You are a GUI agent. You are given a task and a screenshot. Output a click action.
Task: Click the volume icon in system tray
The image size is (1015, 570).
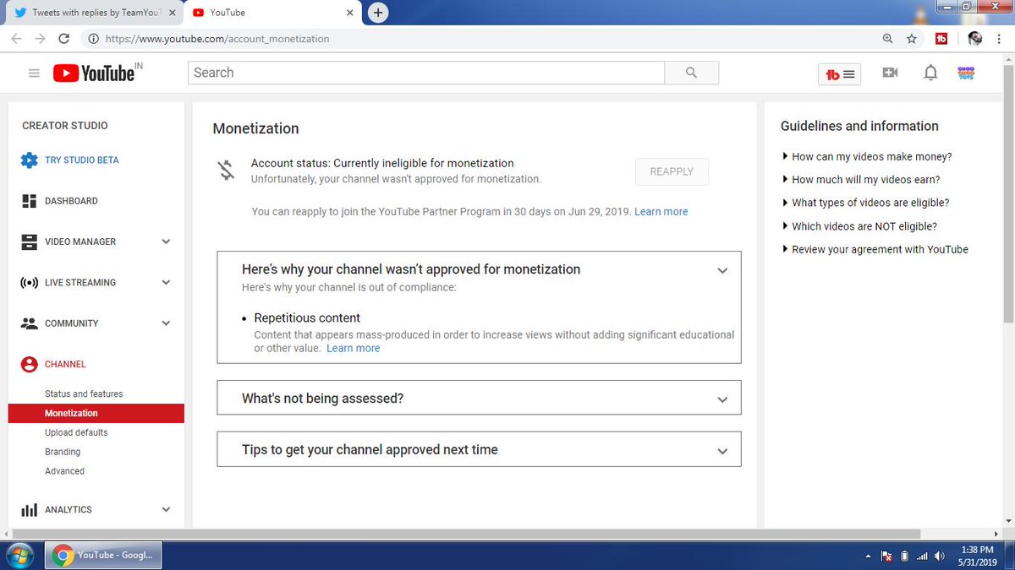939,556
